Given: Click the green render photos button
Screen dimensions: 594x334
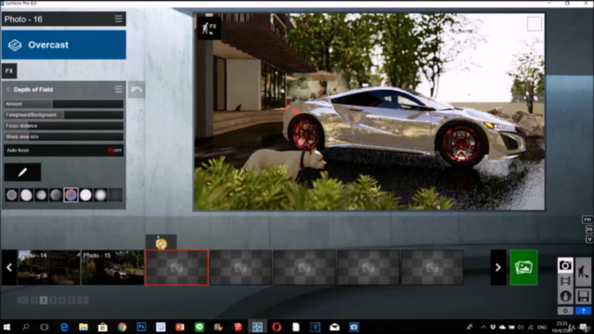Looking at the screenshot, I should (x=523, y=267).
